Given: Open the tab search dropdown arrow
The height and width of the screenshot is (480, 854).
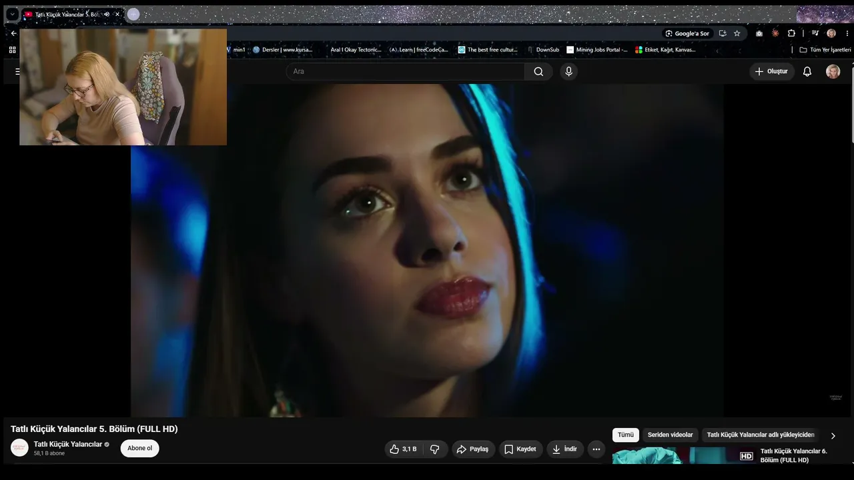Looking at the screenshot, I should [12, 14].
